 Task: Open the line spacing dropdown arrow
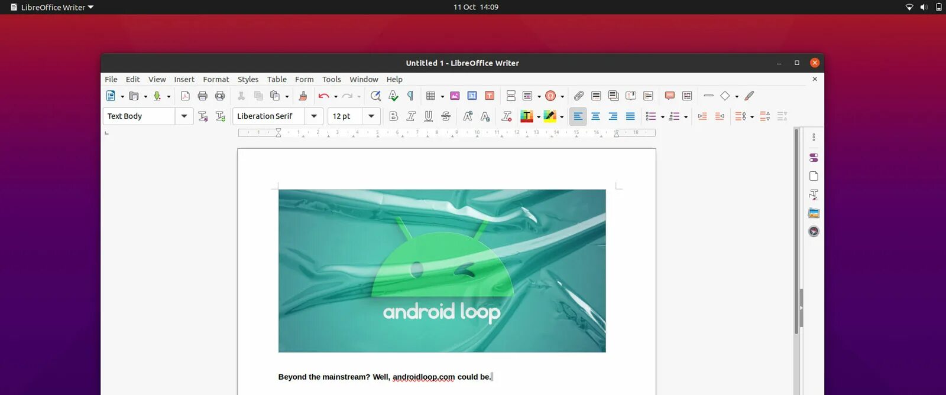(x=752, y=117)
